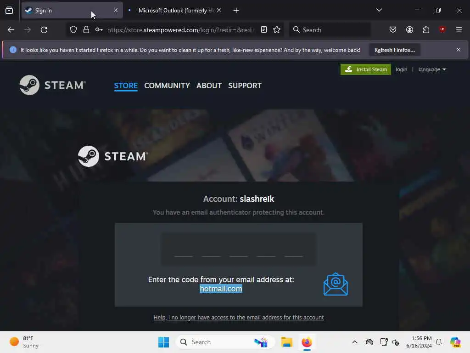Open Firefox account icon

click(x=409, y=30)
